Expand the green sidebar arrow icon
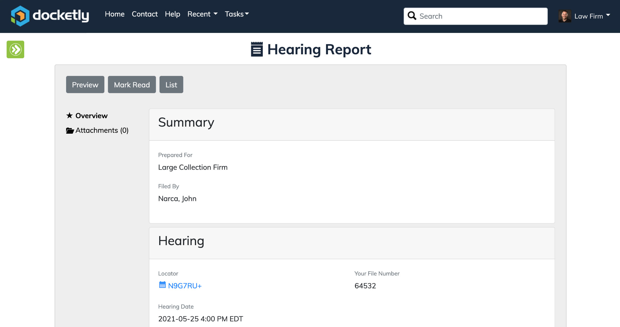Screen dimensions: 620x327 [15, 50]
